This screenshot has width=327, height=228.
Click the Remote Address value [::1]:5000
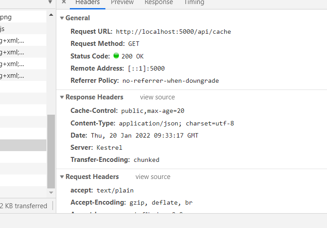(x=146, y=68)
